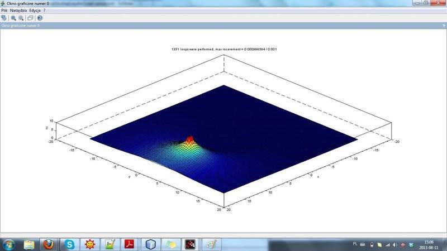Screen dimensions: 447x251
Task: Open the Edycja menu
Action: click(x=35, y=11)
